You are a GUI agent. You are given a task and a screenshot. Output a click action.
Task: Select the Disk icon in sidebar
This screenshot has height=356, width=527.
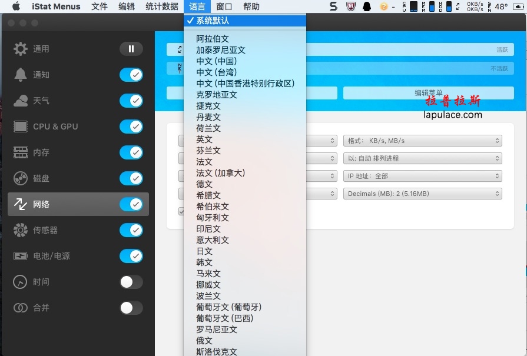pos(21,178)
